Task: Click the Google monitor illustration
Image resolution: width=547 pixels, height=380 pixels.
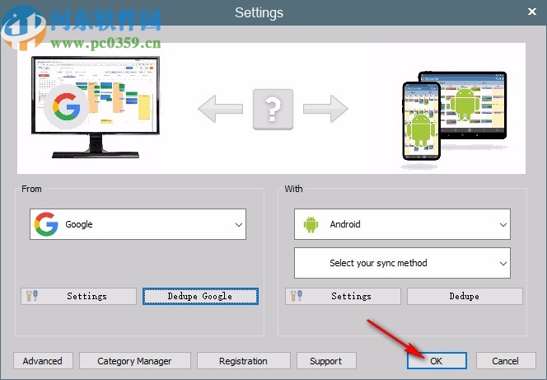Action: click(x=96, y=107)
